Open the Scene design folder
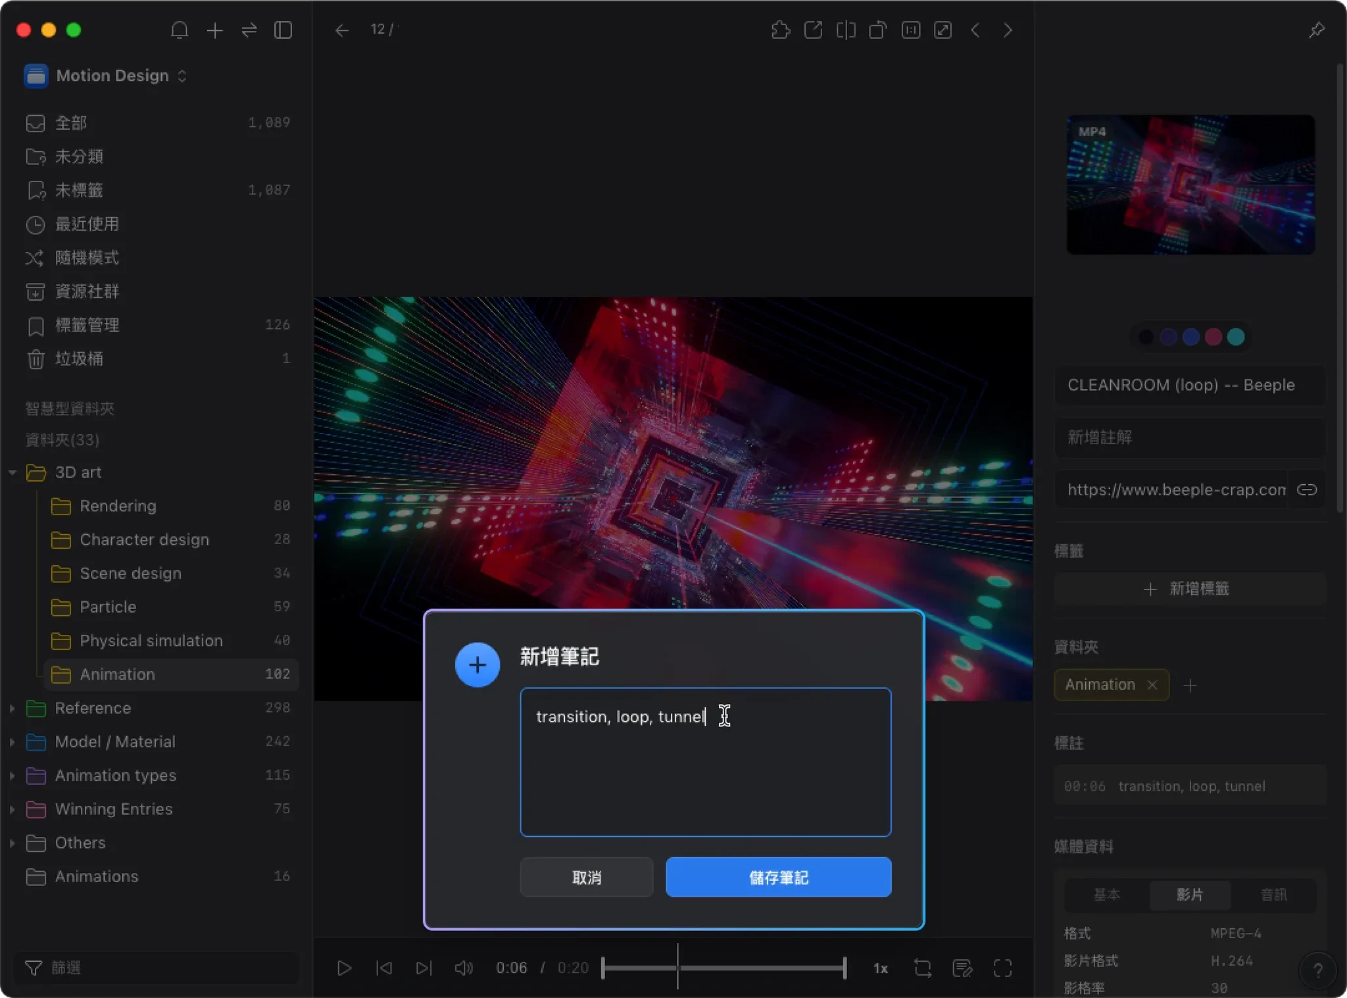The image size is (1347, 998). [171, 573]
